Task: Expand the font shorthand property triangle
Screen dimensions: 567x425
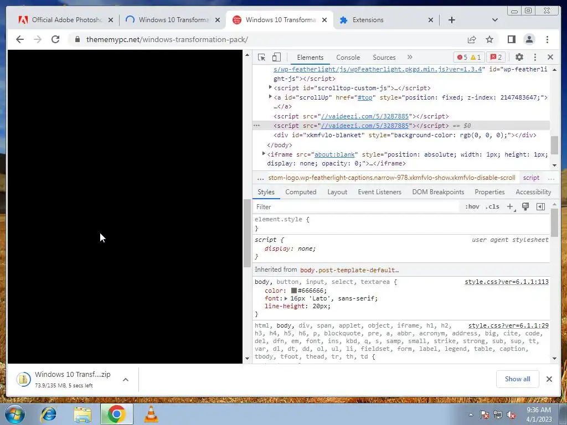Action: coord(286,298)
